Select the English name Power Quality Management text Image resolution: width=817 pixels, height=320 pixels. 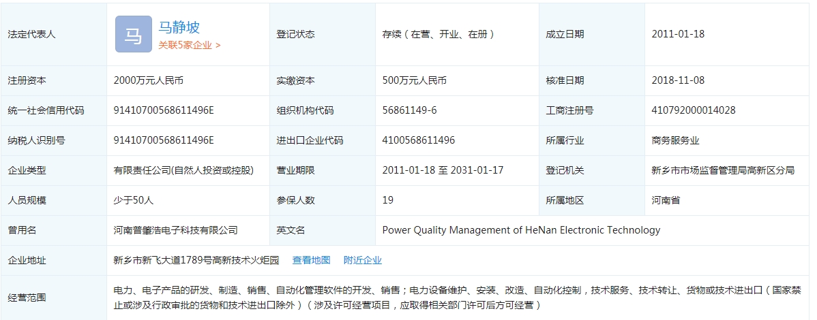(521, 230)
